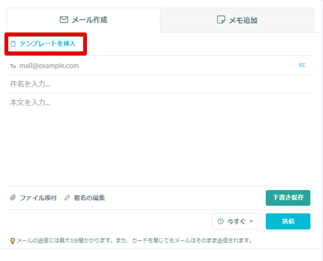Save the draft with 下書き保存
The width and height of the screenshot is (323, 261).
[288, 198]
